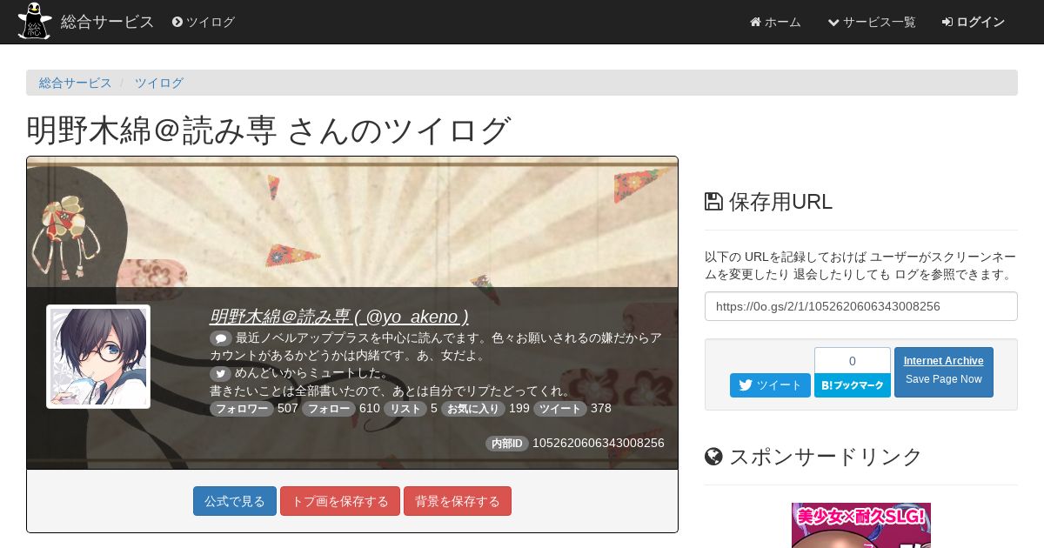Click the Twitter bird icon before めんどいから
Screen dimensions: 1044x548
(x=221, y=373)
